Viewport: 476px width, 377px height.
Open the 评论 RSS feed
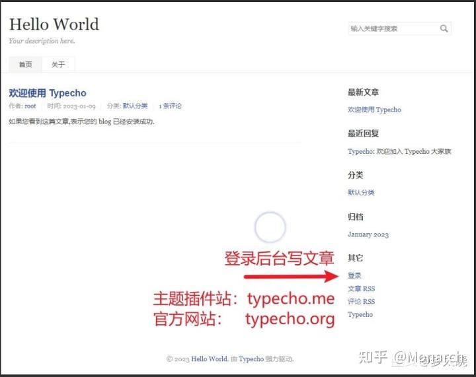(x=361, y=302)
